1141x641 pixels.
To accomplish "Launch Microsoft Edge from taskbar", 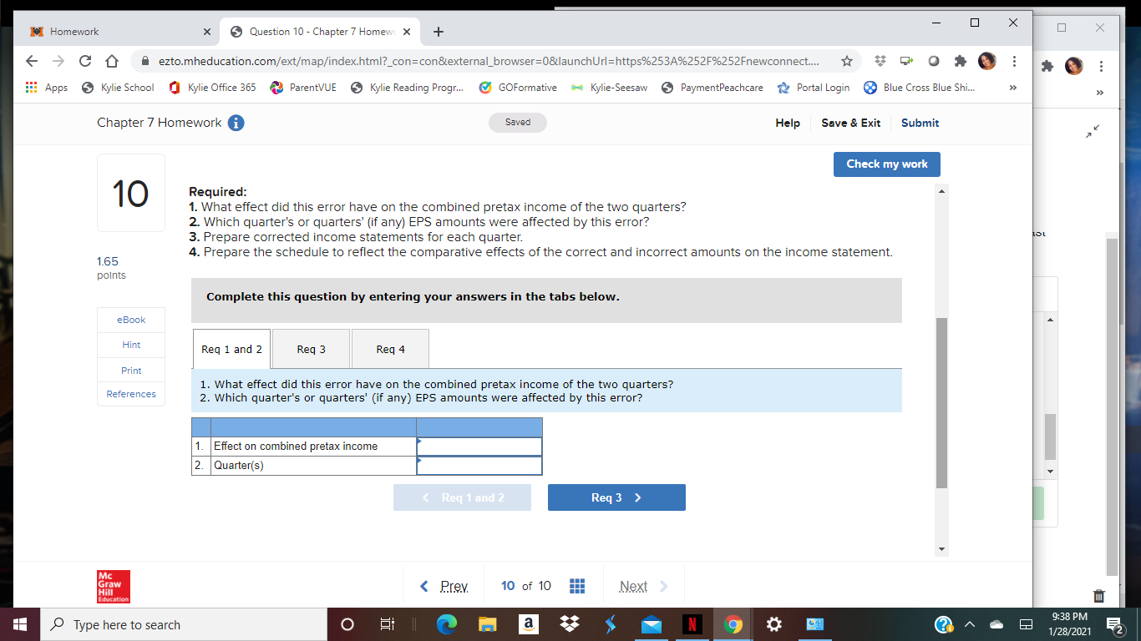I will (448, 624).
